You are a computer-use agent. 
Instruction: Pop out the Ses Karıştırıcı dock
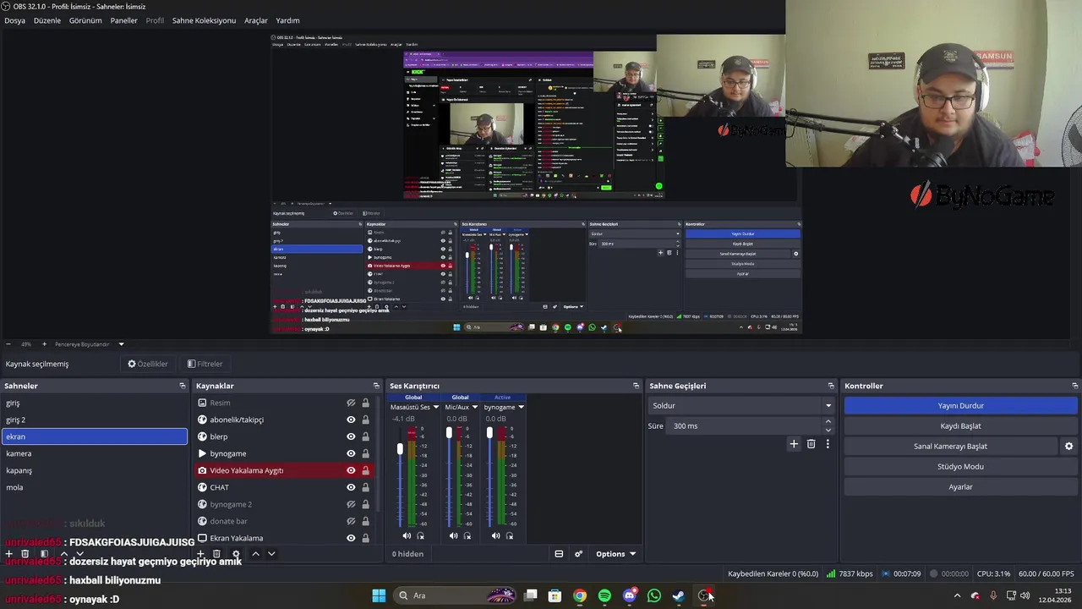[x=636, y=386]
